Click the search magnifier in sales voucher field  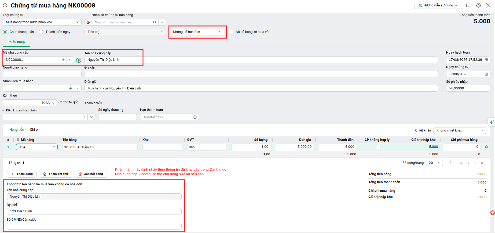(x=155, y=22)
